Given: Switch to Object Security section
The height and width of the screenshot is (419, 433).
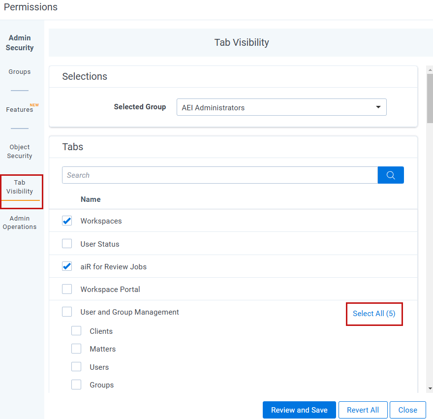Looking at the screenshot, I should [x=20, y=152].
